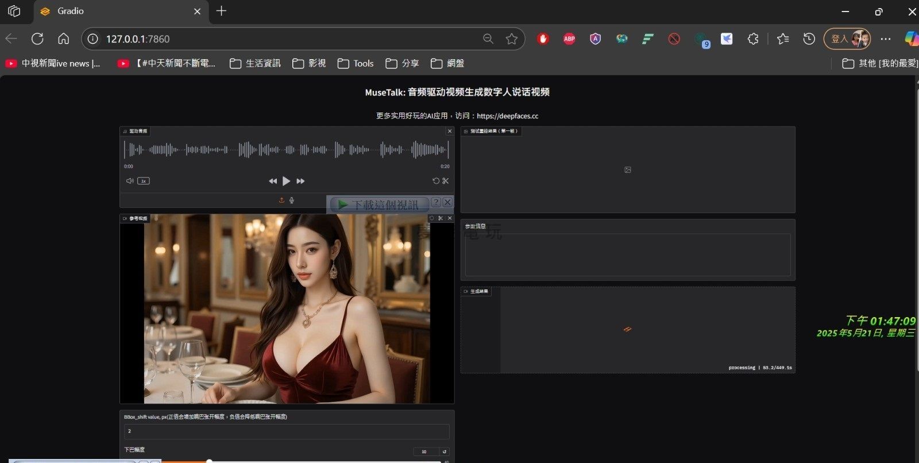The height and width of the screenshot is (463, 919).
Task: Click the audio undo/reset icon
Action: tap(436, 181)
